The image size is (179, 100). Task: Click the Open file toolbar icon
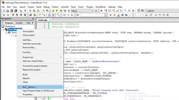[8, 11]
